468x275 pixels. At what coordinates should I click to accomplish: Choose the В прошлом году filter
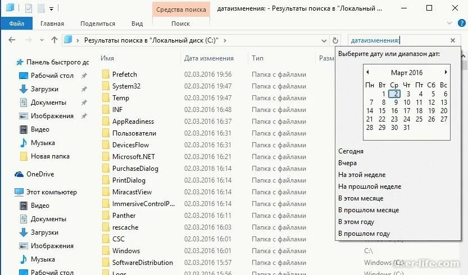click(364, 234)
